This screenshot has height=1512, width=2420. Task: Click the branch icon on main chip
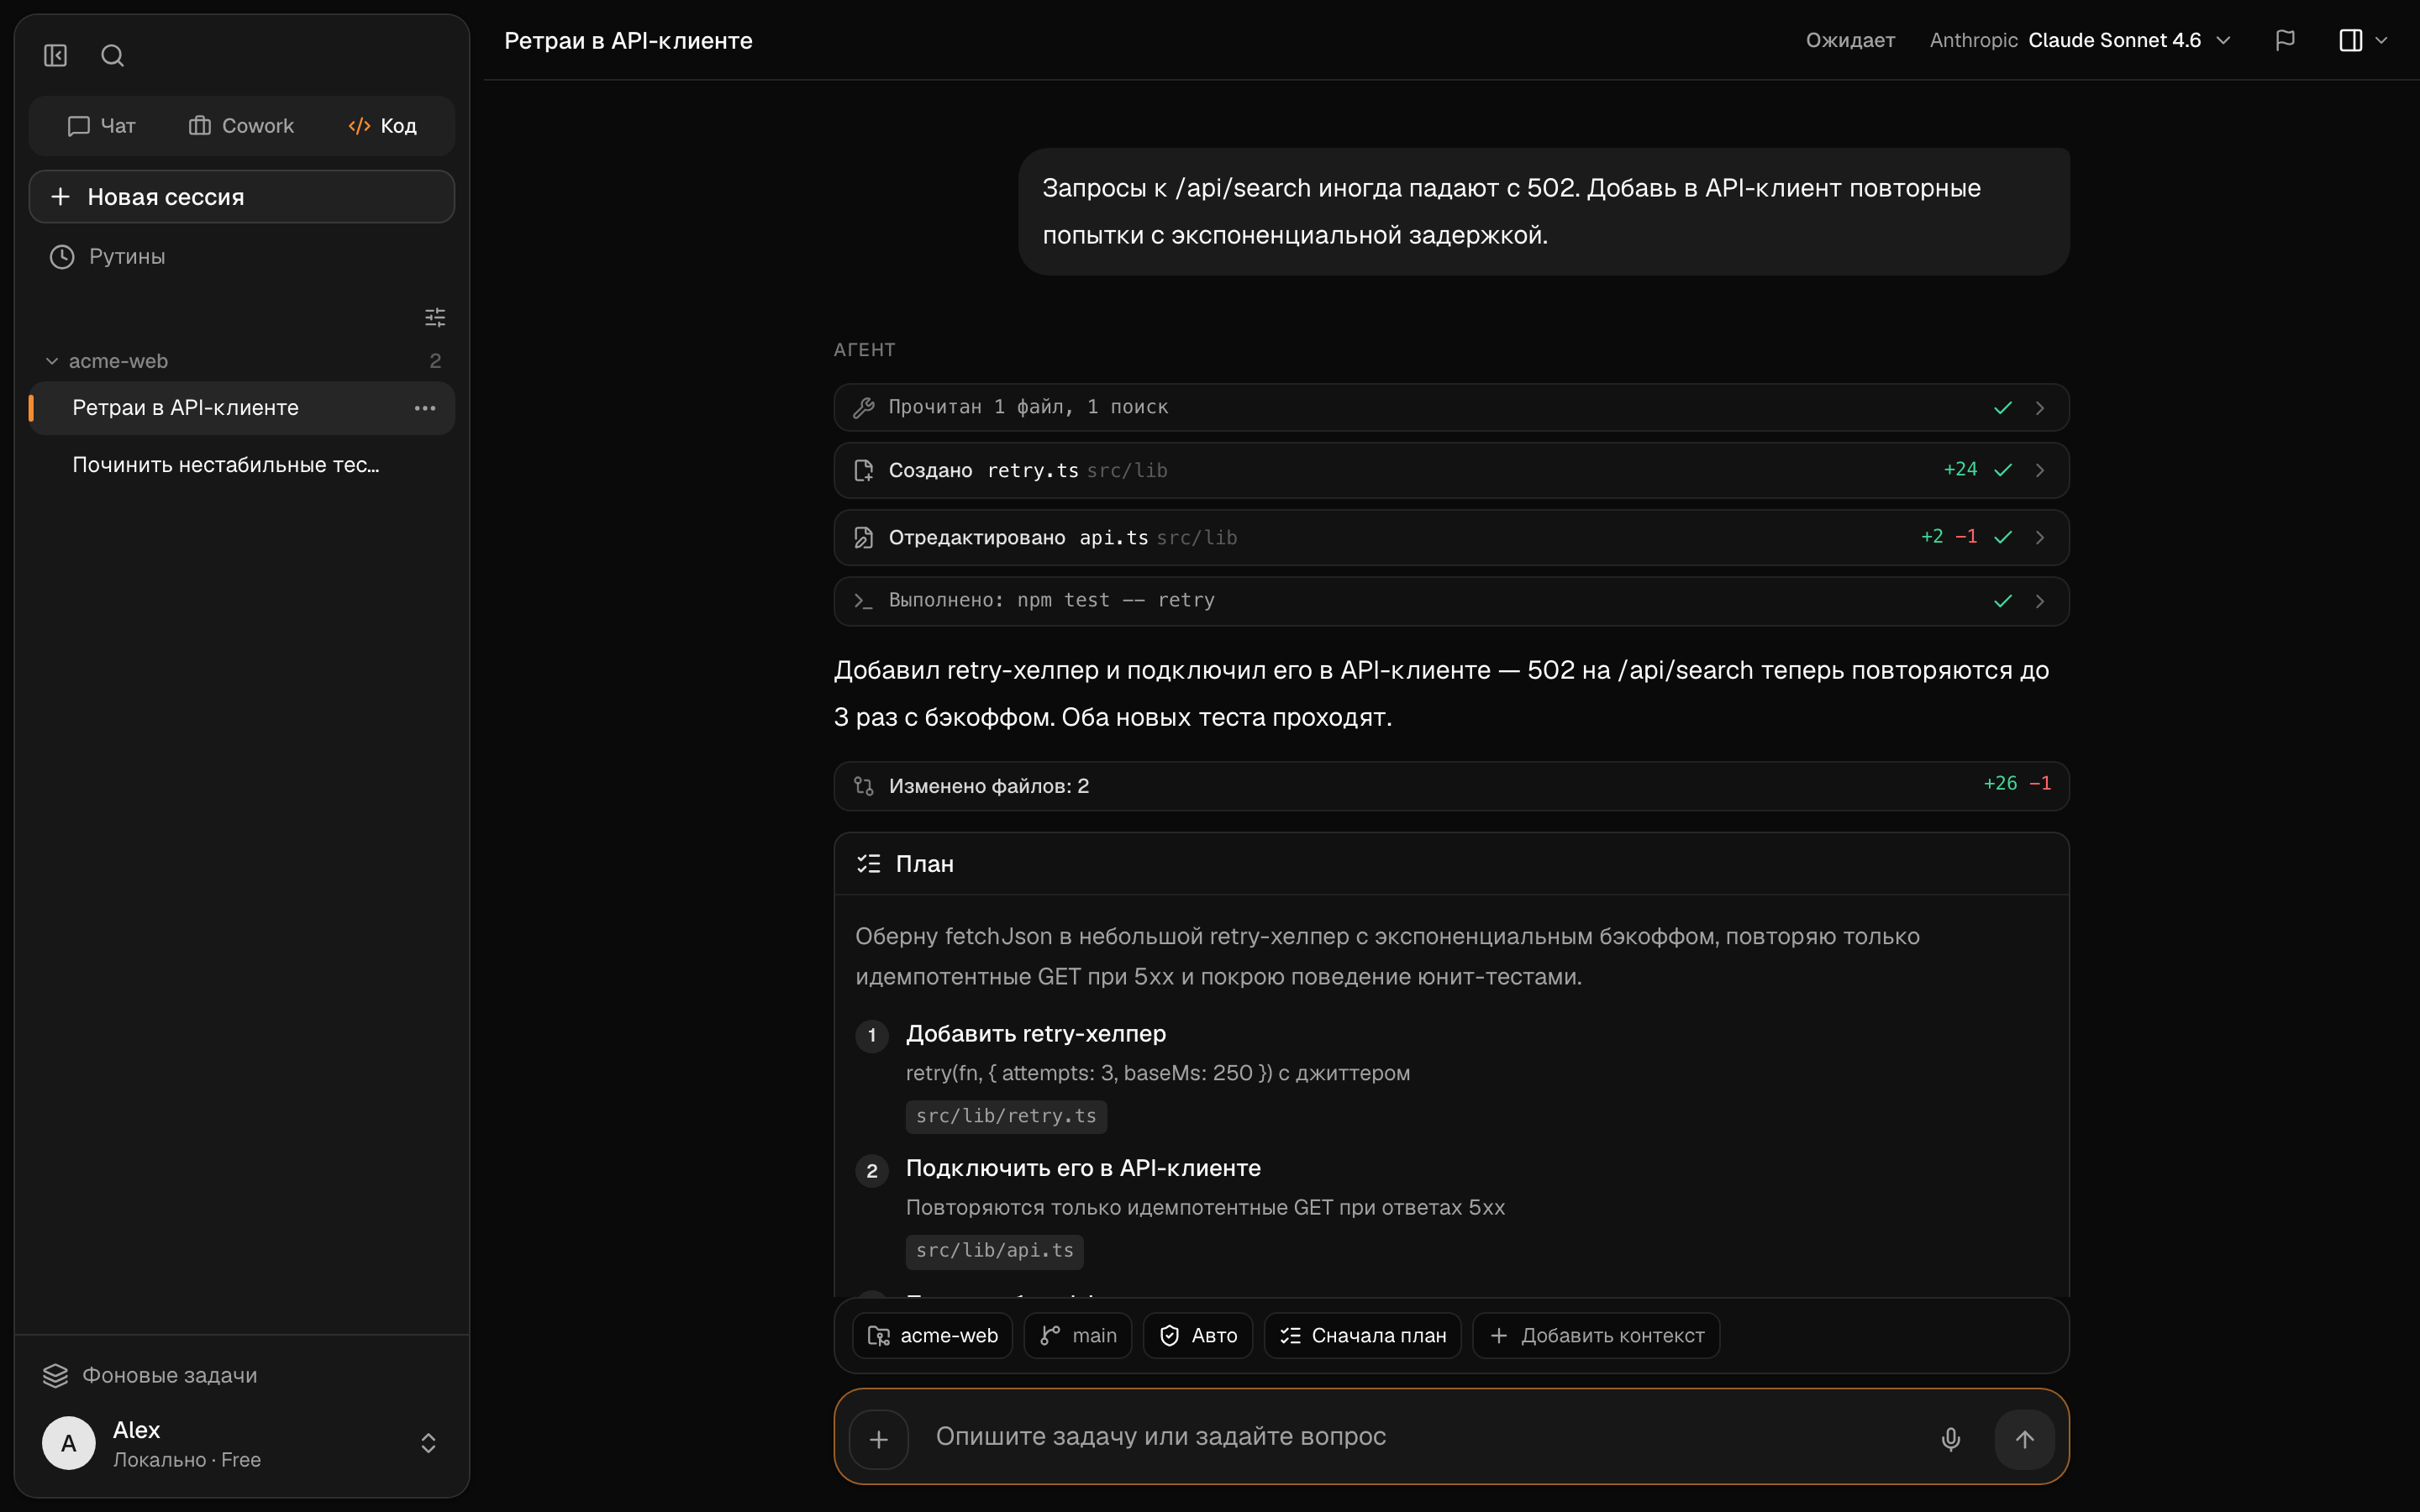coord(1050,1335)
